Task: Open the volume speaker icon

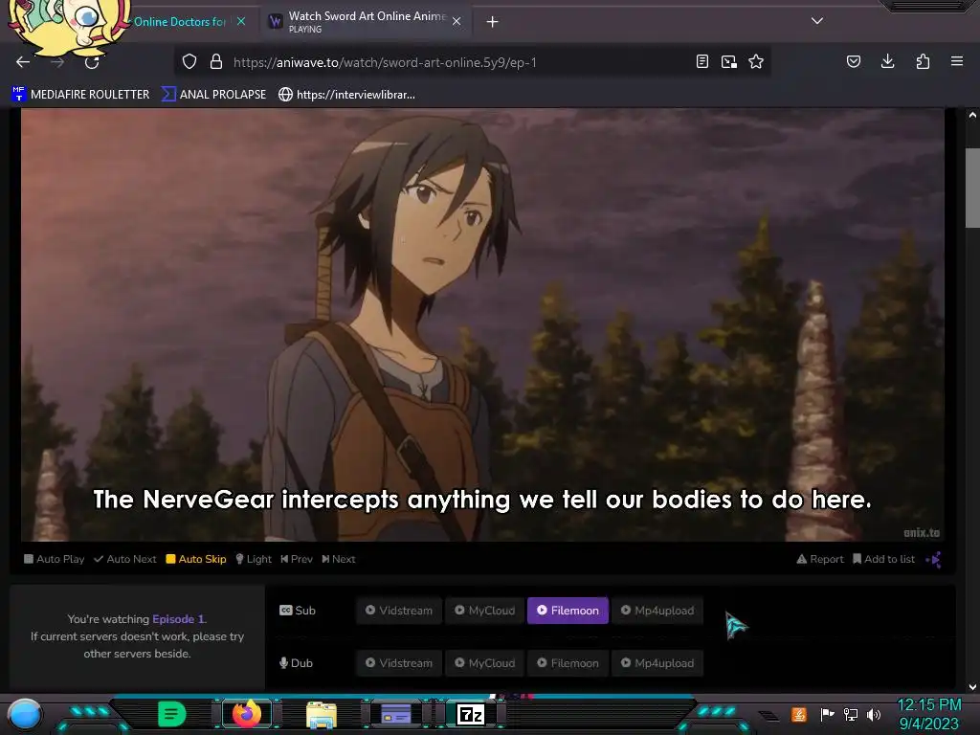Action: (x=874, y=714)
